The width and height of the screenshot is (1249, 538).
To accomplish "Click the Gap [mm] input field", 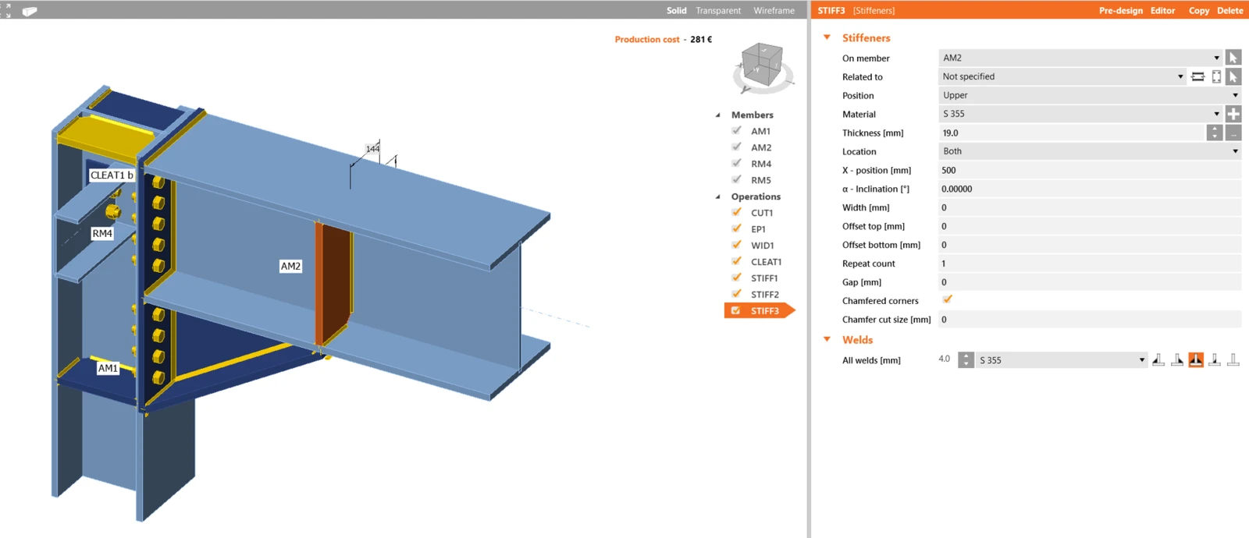I will (x=1090, y=282).
